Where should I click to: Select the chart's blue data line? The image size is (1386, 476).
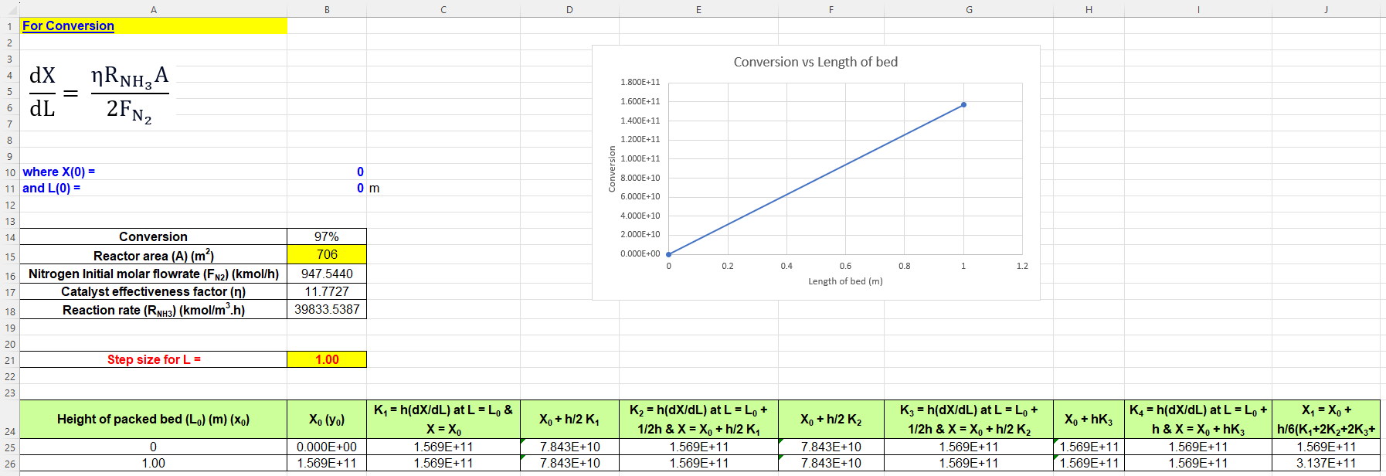816,179
